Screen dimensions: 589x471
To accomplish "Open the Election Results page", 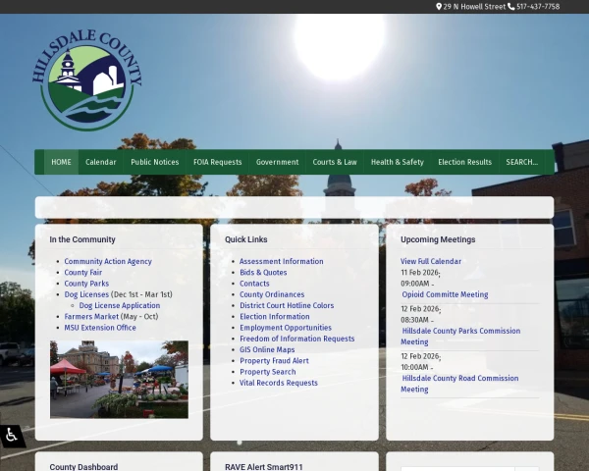I will click(x=464, y=162).
